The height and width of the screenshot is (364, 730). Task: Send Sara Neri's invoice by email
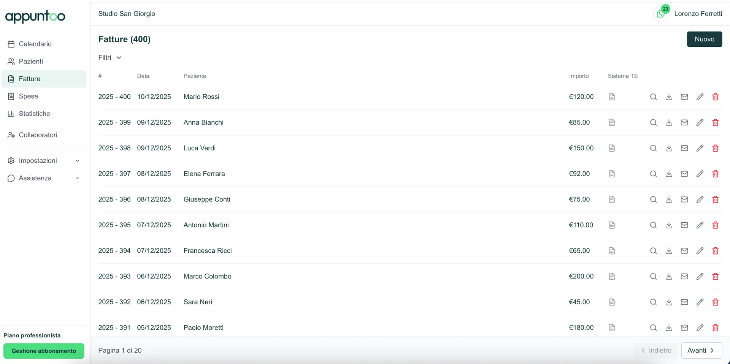coord(684,302)
